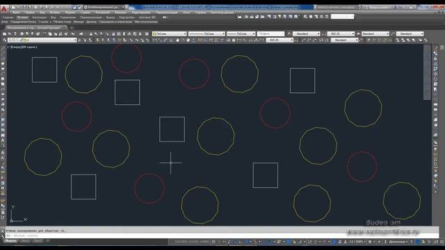Switch to Модель layout tab

tap(10, 241)
